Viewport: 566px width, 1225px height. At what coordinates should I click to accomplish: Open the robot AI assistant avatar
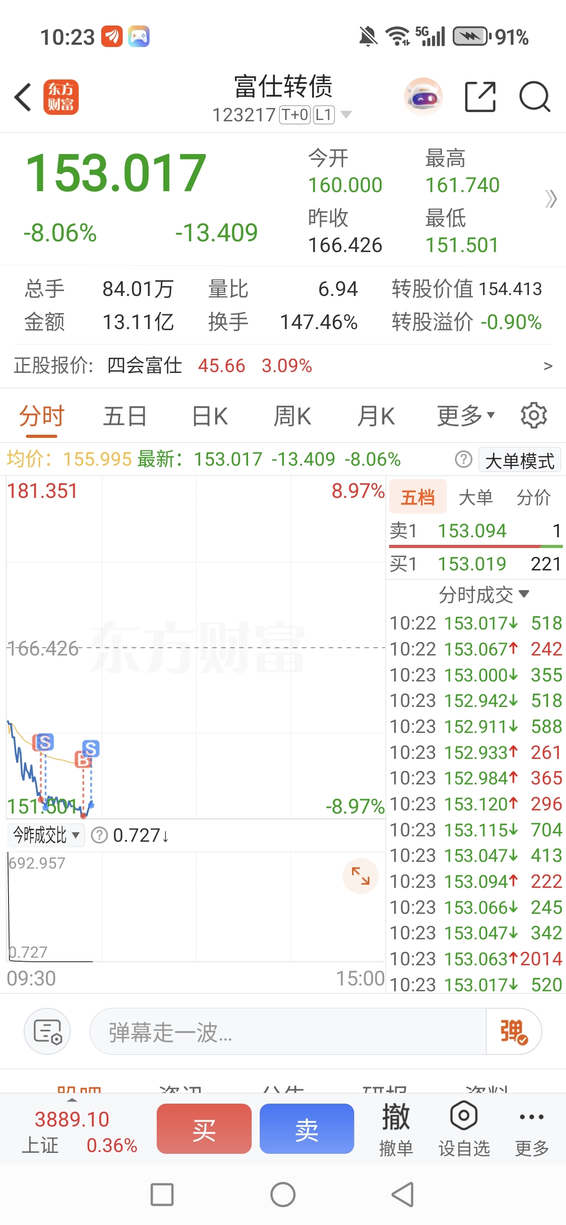[x=423, y=97]
